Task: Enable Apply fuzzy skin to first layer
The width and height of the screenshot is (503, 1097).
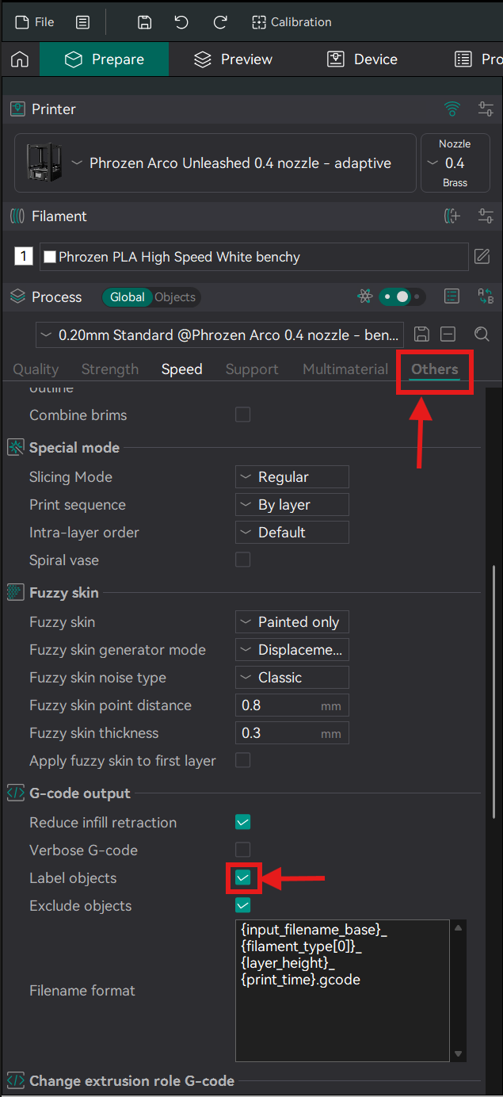Action: pyautogui.click(x=243, y=760)
